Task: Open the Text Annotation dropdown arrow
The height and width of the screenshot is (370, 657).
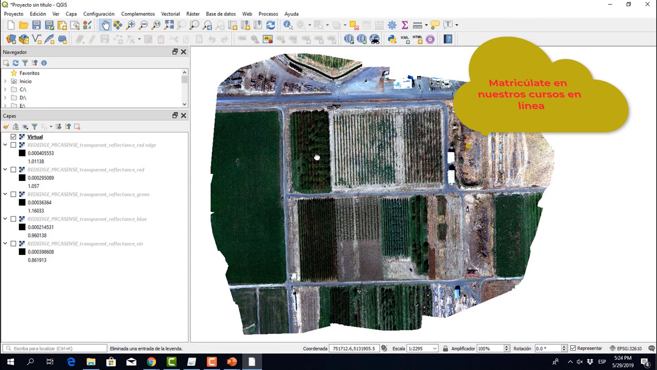Action: pyautogui.click(x=457, y=25)
